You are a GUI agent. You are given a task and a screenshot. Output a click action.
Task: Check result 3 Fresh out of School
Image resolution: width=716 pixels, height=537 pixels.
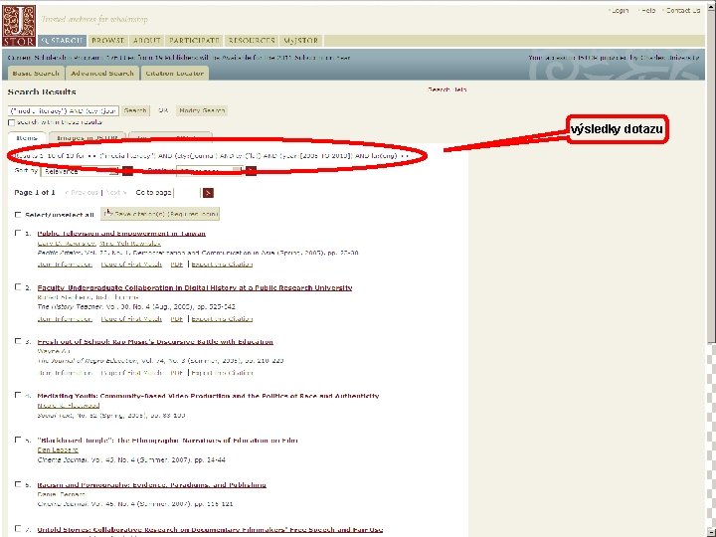[18, 341]
